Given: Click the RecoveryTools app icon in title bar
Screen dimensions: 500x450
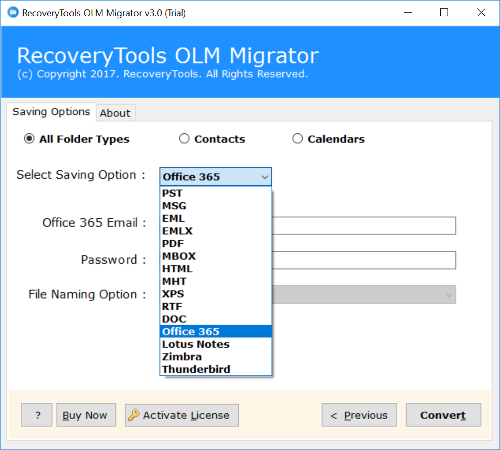Looking at the screenshot, I should tap(13, 13).
